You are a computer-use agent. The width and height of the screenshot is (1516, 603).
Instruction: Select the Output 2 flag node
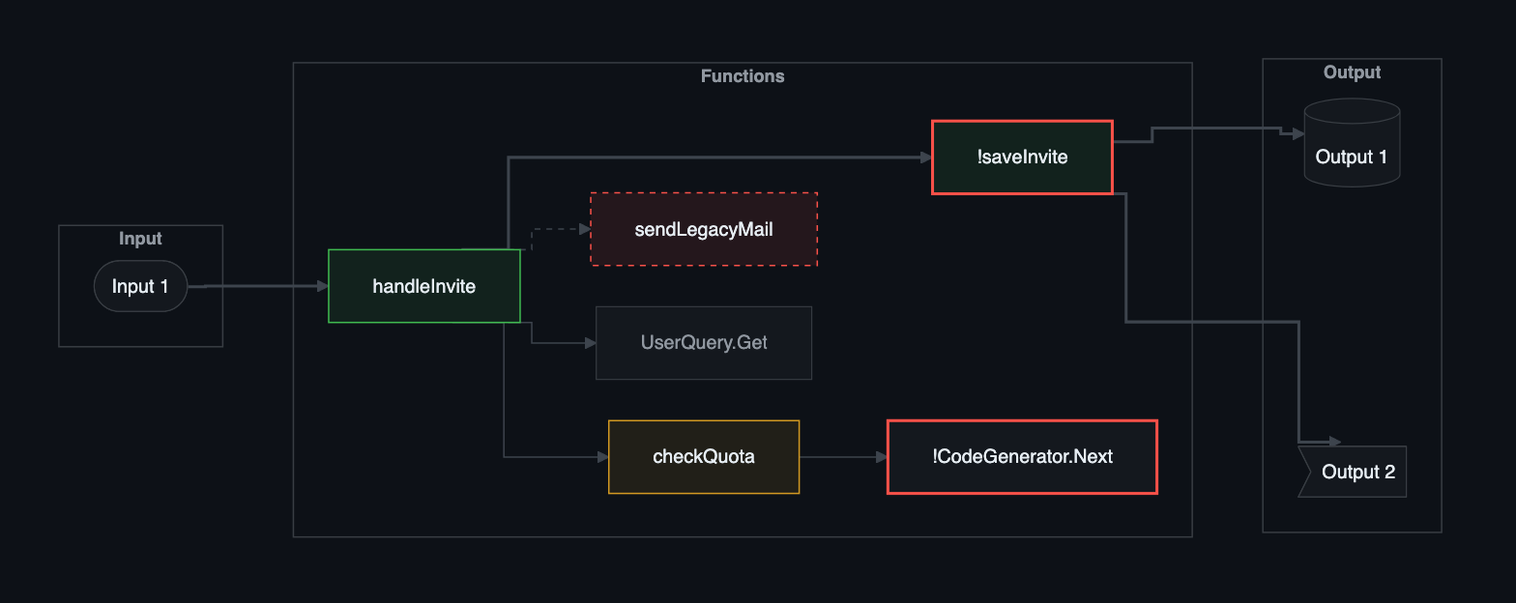pos(1352,472)
